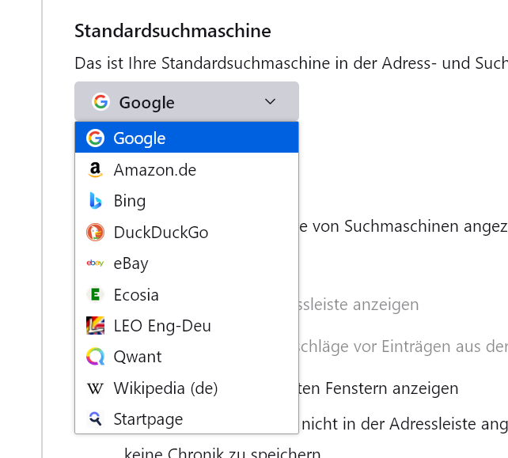Click the Ecosia logo icon

click(95, 295)
